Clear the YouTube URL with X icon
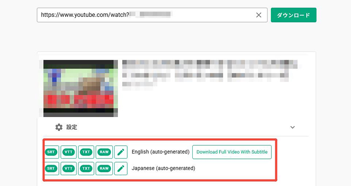 click(x=258, y=15)
